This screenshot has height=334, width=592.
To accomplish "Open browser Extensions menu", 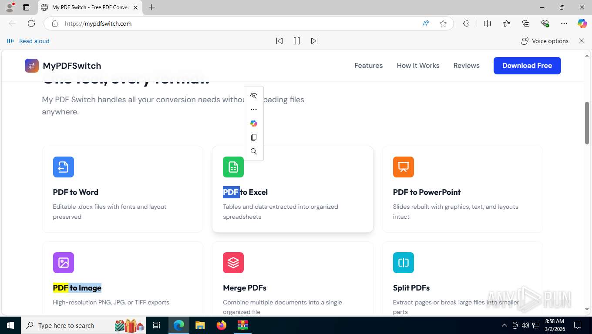I will pyautogui.click(x=466, y=23).
